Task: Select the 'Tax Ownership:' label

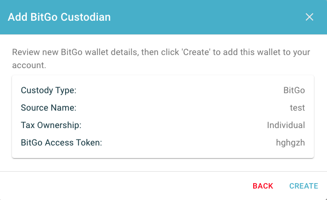Action: (51, 125)
